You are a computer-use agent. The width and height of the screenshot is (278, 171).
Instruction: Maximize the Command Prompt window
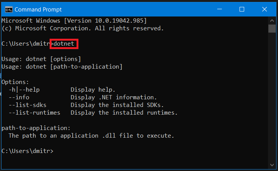pos(241,9)
